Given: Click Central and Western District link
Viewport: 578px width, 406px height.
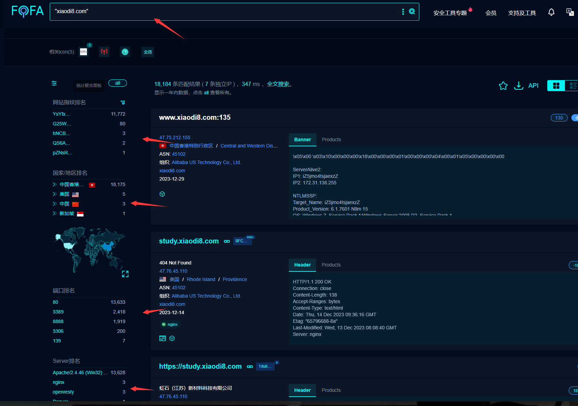Looking at the screenshot, I should coord(249,146).
